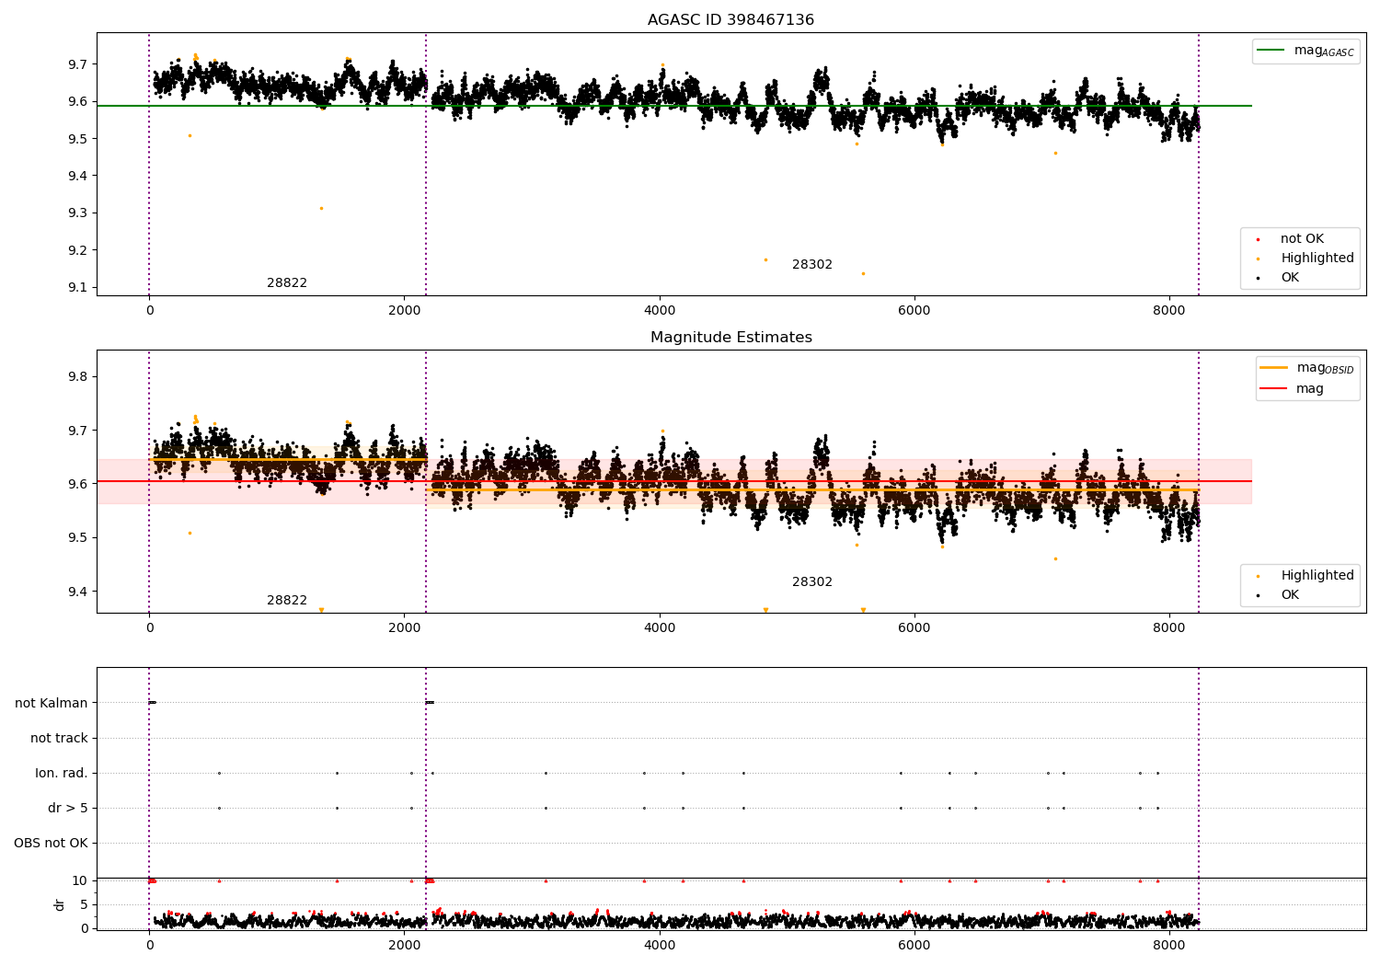Select 'not OK' legend entry in top plot
1380x966 pixels.
pyautogui.click(x=1302, y=239)
